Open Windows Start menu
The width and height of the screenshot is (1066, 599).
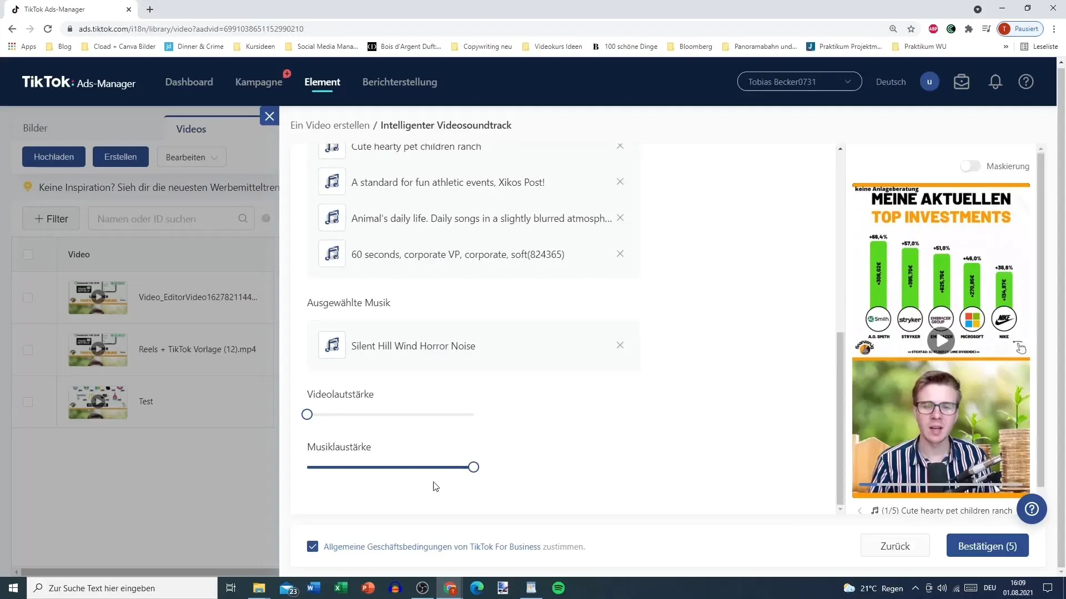coord(13,588)
